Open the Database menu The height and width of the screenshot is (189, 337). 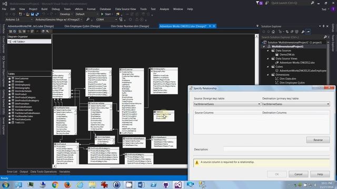105,9
